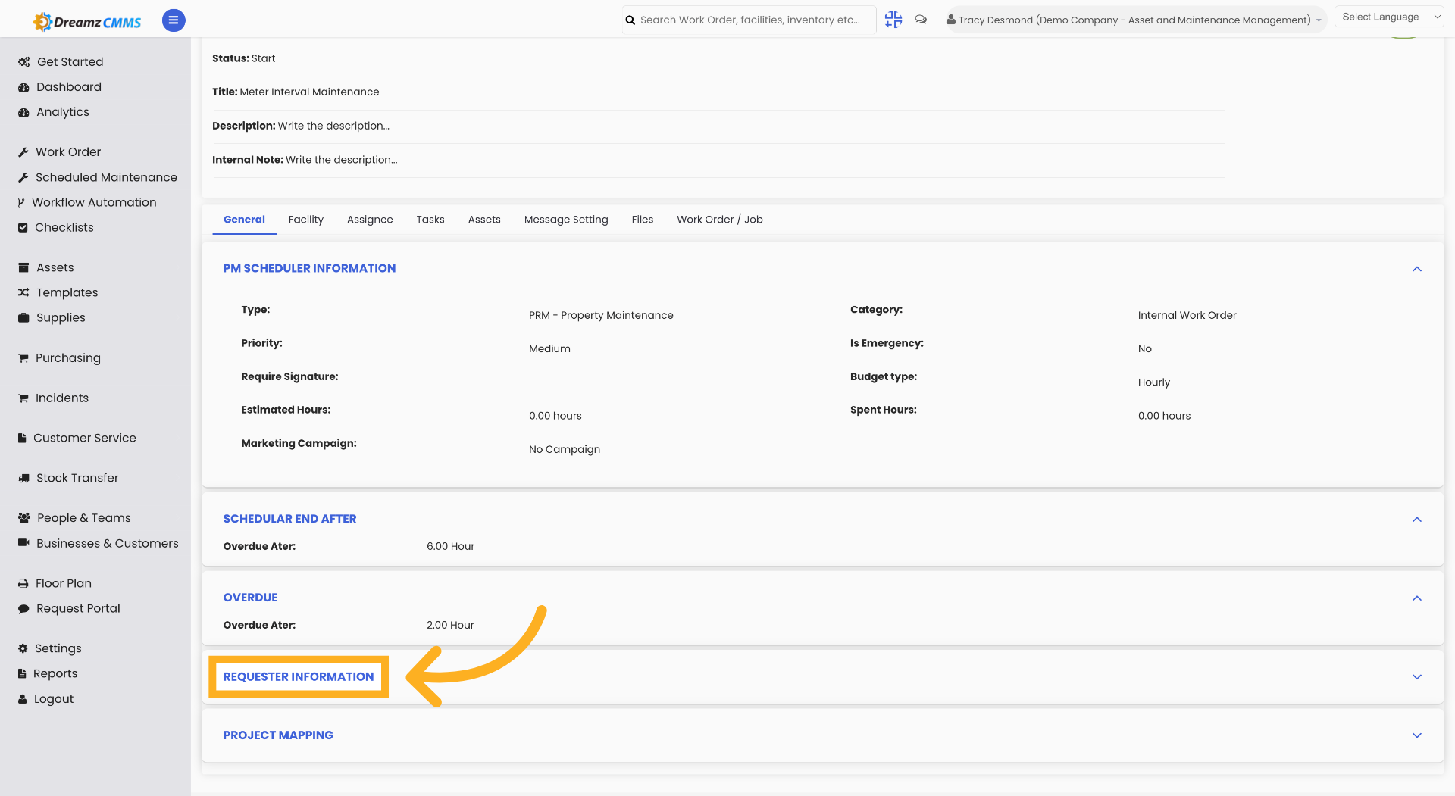Click the Templates shuffle icon
1455x796 pixels.
(23, 292)
